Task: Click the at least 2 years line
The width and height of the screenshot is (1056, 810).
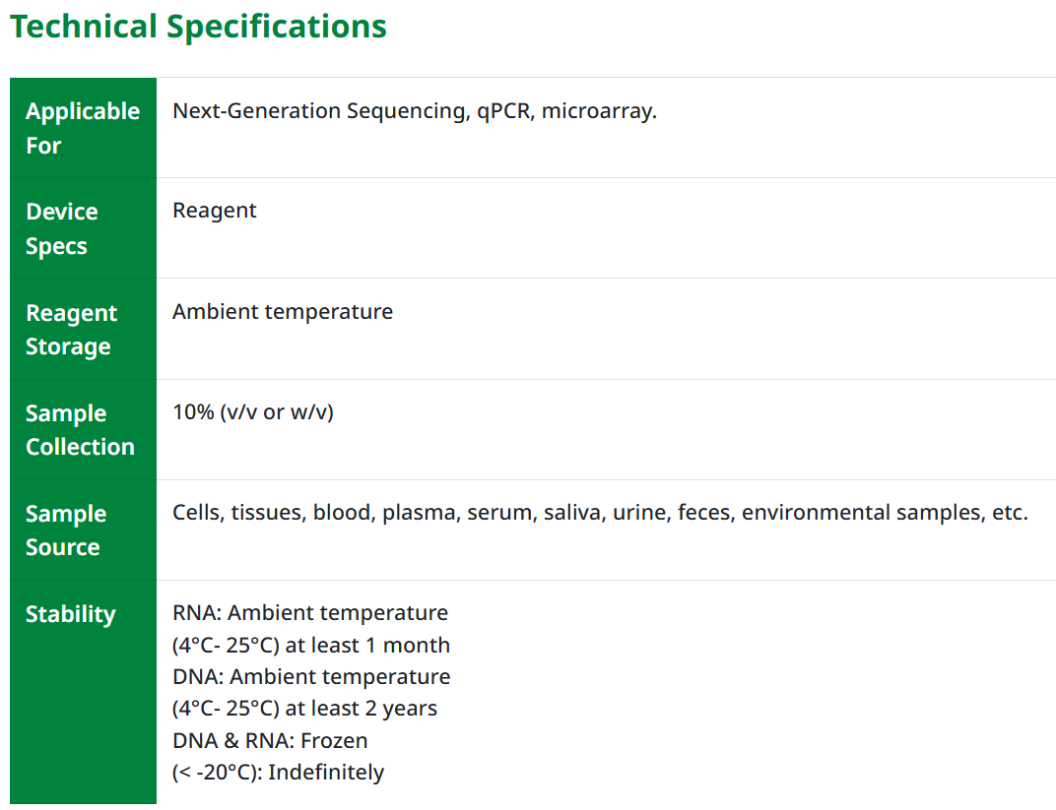Action: [304, 709]
